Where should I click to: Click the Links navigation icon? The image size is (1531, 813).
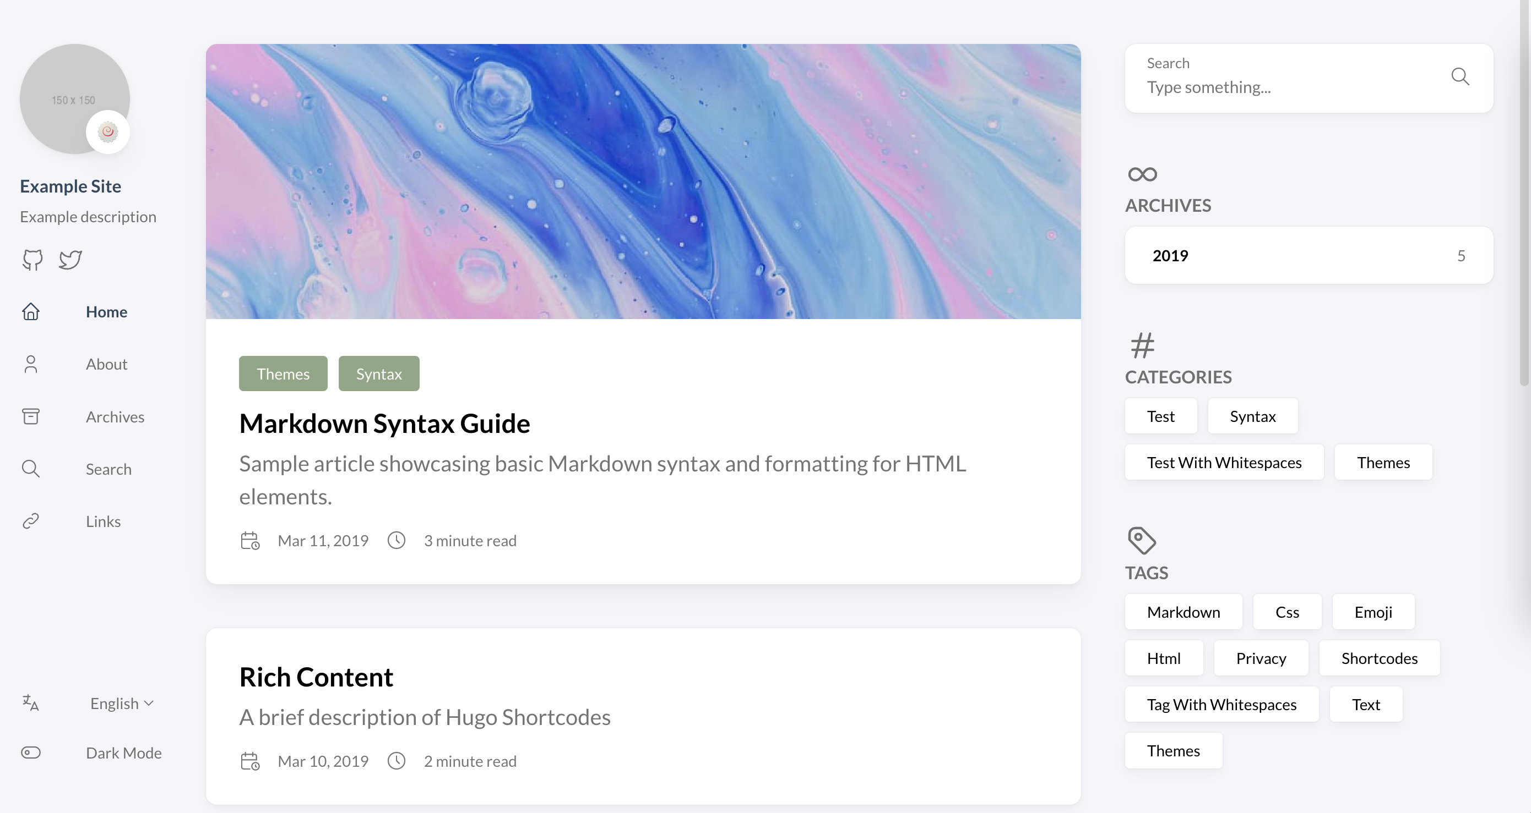pos(30,521)
